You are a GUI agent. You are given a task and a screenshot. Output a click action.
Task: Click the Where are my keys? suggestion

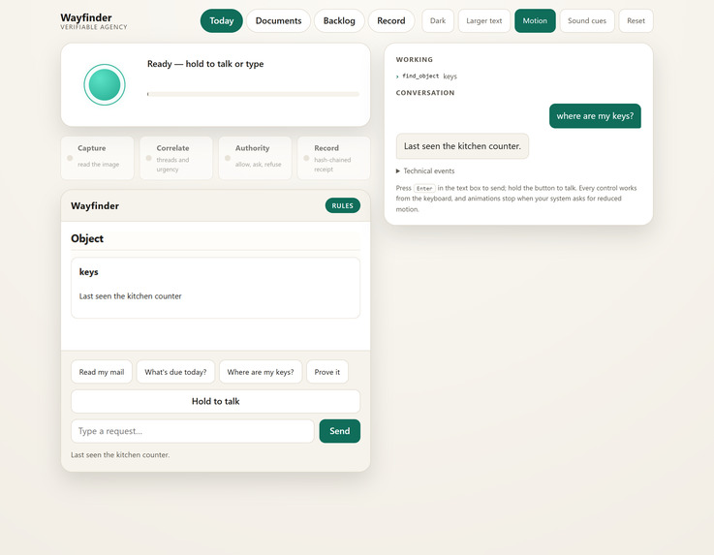(261, 372)
